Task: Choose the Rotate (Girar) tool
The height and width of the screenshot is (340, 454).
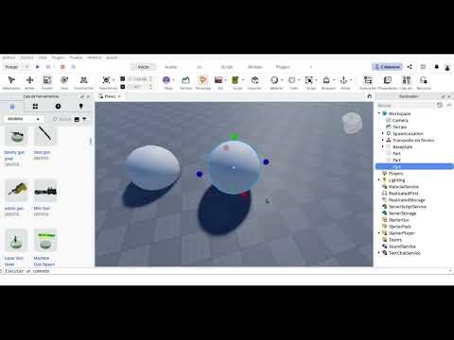Action: pyautogui.click(x=64, y=80)
